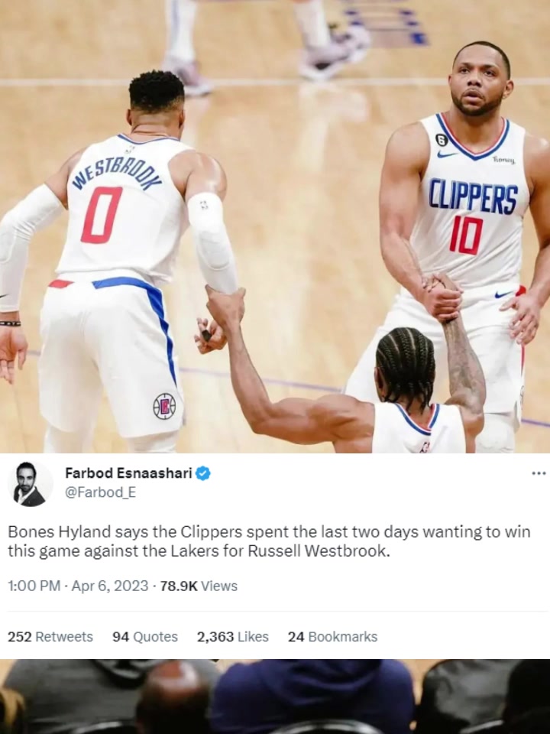Open the three-dot more options menu
550x734 pixels.
[539, 473]
